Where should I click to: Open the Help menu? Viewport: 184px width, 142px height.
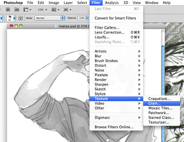pyautogui.click(x=167, y=3)
